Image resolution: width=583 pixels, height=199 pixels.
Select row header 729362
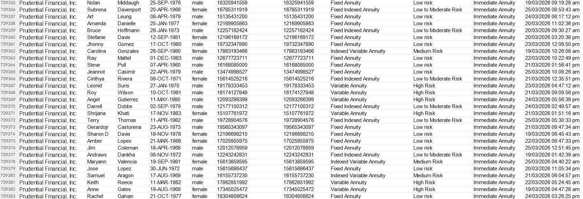click(x=8, y=51)
